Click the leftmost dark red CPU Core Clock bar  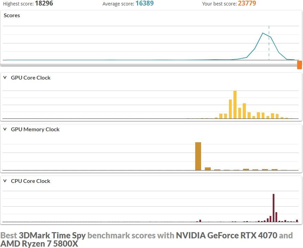(x=200, y=221)
